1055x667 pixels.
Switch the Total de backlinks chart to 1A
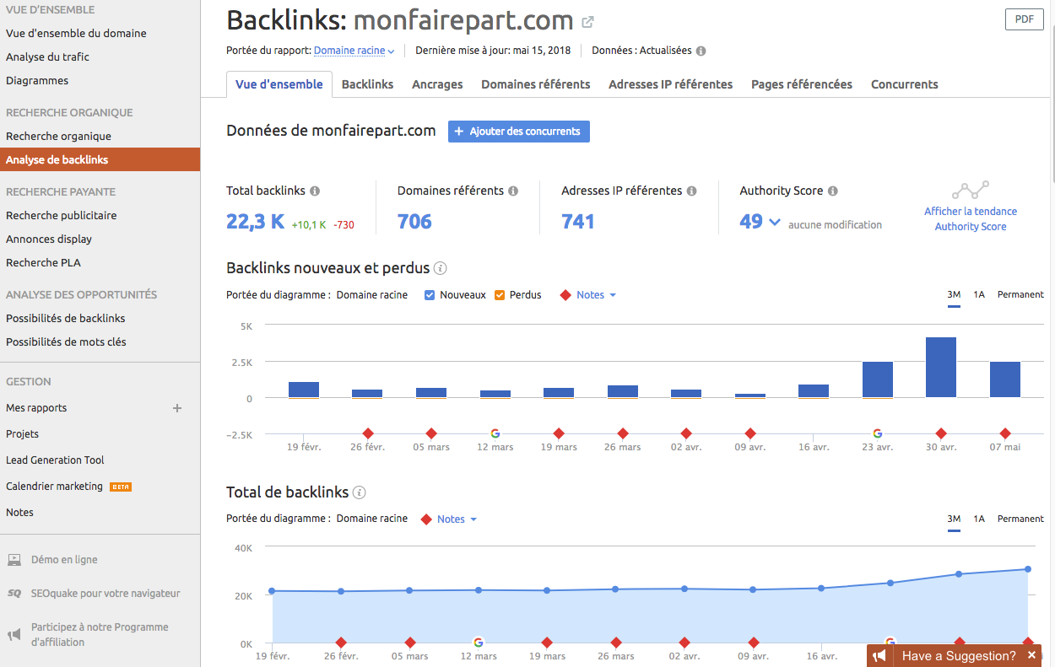pyautogui.click(x=979, y=519)
